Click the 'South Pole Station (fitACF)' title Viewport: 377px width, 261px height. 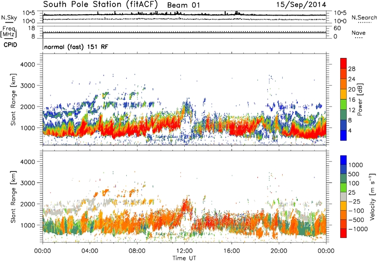100,4
